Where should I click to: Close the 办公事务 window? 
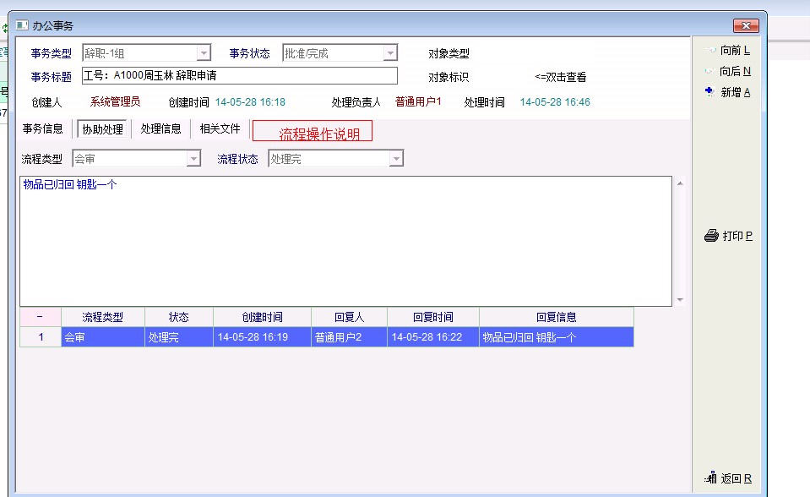coord(746,25)
